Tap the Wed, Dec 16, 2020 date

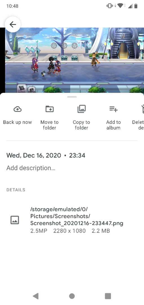(x=34, y=155)
